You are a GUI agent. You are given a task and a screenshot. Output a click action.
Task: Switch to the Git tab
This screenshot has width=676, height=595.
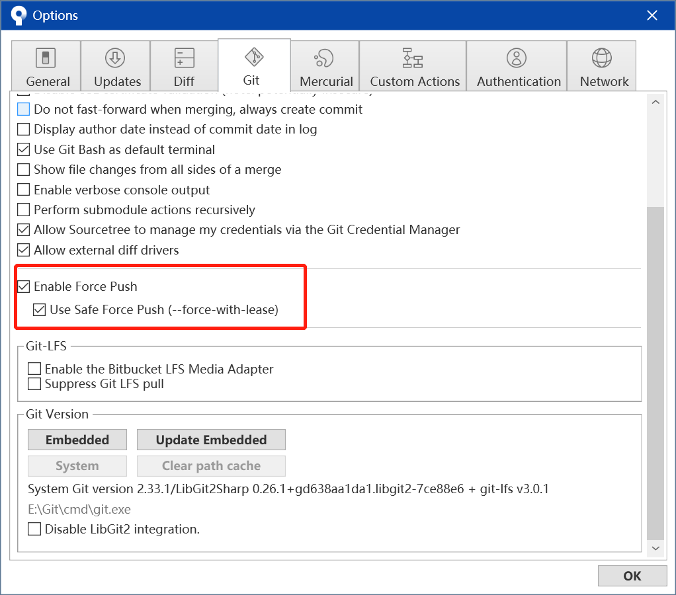tap(252, 66)
